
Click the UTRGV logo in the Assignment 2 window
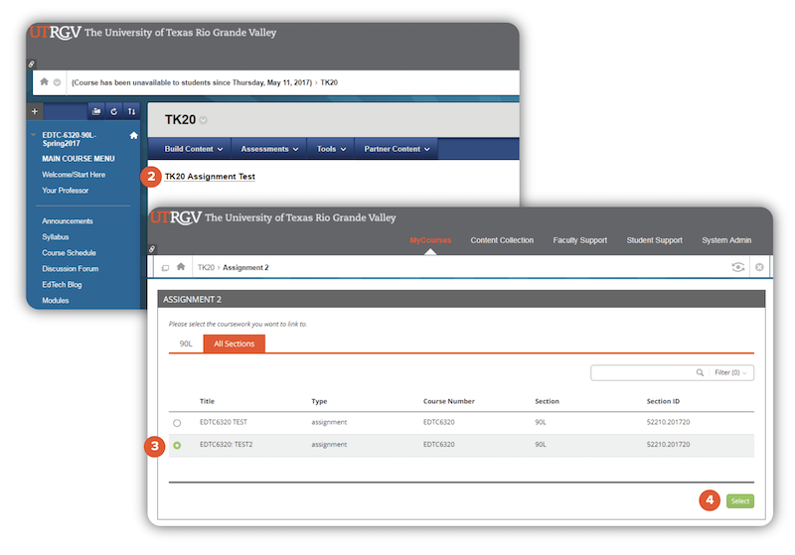tap(176, 217)
